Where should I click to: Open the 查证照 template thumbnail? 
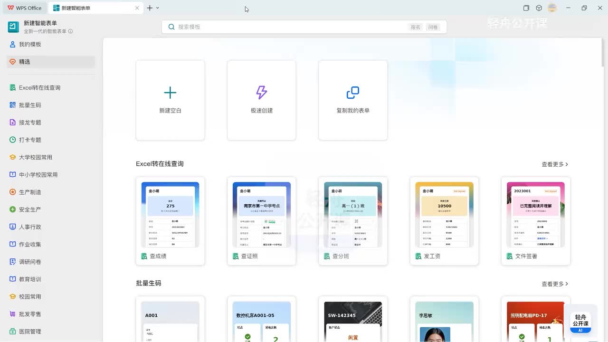[262, 215]
